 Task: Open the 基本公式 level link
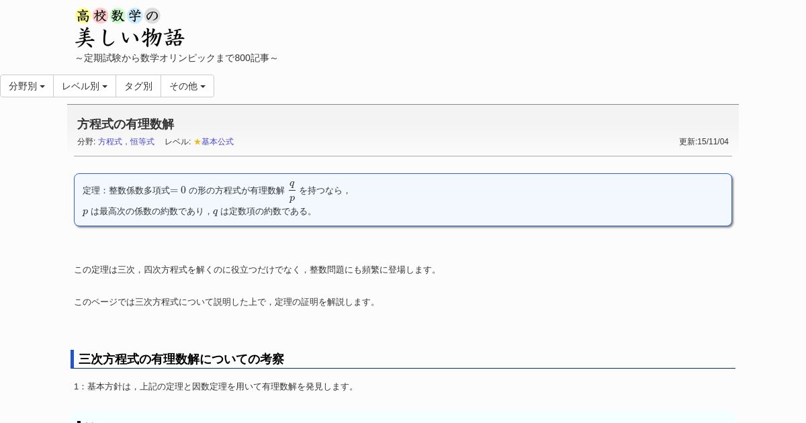(x=218, y=142)
